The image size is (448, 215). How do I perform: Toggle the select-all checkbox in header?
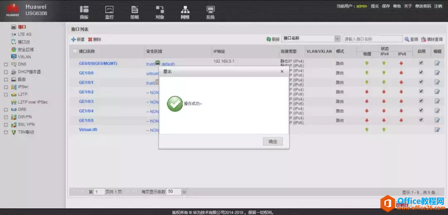point(75,51)
